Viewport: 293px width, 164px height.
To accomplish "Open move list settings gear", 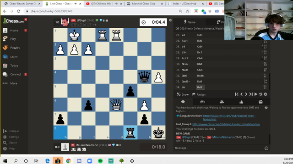I will pyautogui.click(x=266, y=94).
